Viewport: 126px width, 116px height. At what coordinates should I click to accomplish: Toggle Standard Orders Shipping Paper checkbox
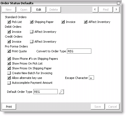coord(31,22)
